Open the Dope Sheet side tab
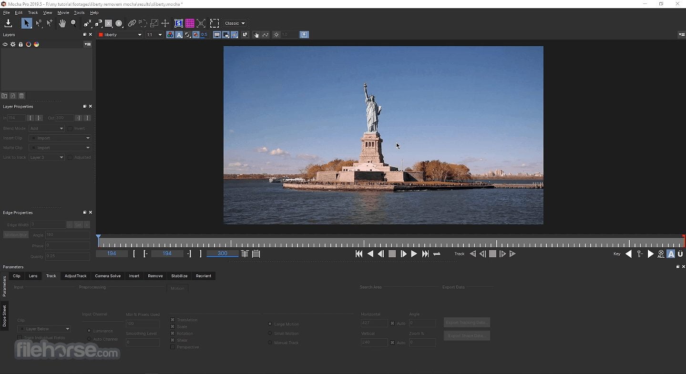This screenshot has width=686, height=374. [x=5, y=316]
